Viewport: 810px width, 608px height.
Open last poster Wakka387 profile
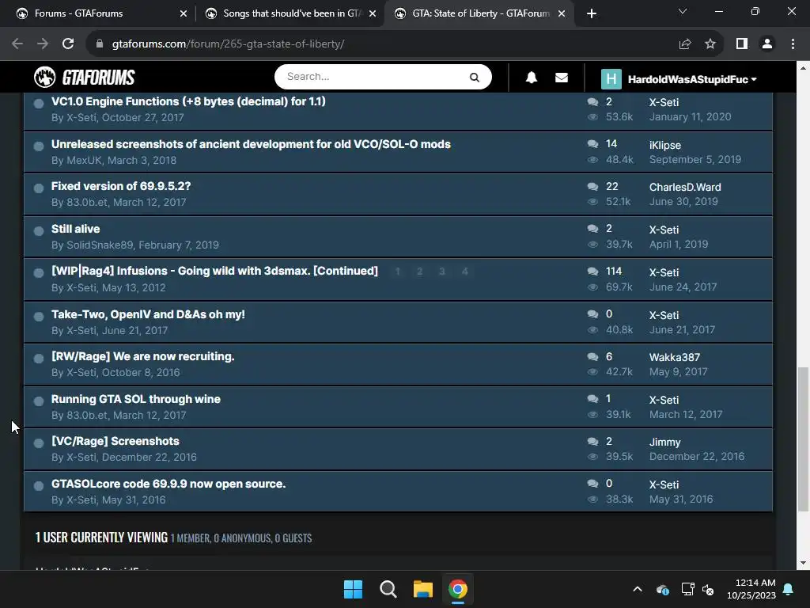(675, 357)
